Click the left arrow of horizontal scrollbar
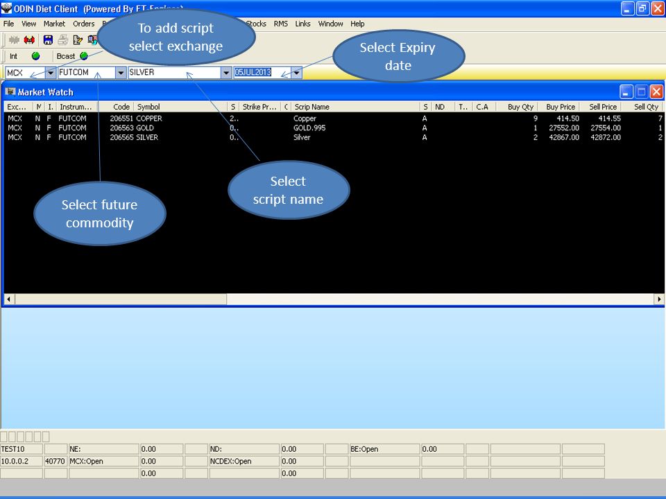Image resolution: width=666 pixels, height=499 pixels. pyautogui.click(x=9, y=299)
